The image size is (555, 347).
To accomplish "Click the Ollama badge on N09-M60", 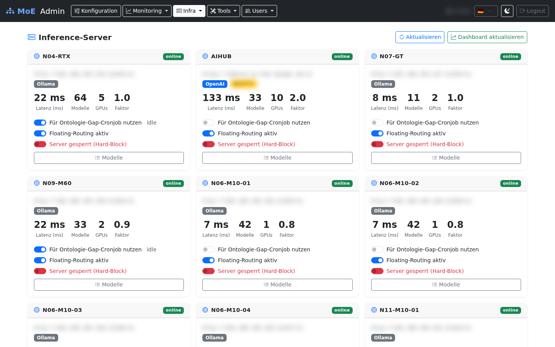I will 46,211.
